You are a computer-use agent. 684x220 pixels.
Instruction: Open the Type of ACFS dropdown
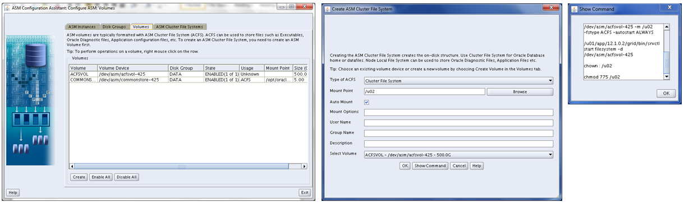458,81
